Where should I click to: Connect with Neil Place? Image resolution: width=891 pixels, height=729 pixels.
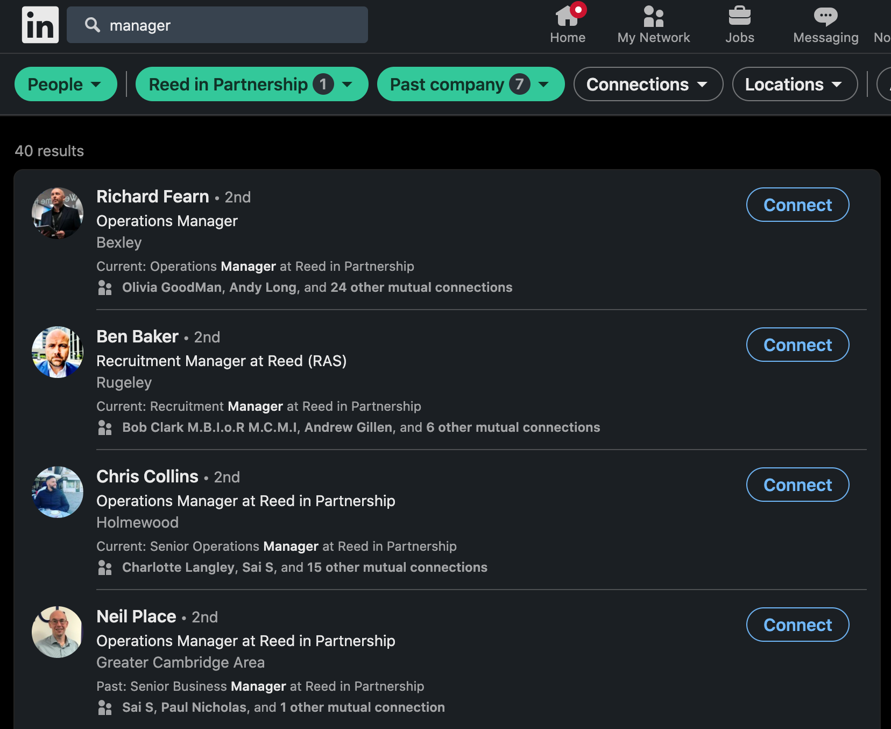[797, 625]
